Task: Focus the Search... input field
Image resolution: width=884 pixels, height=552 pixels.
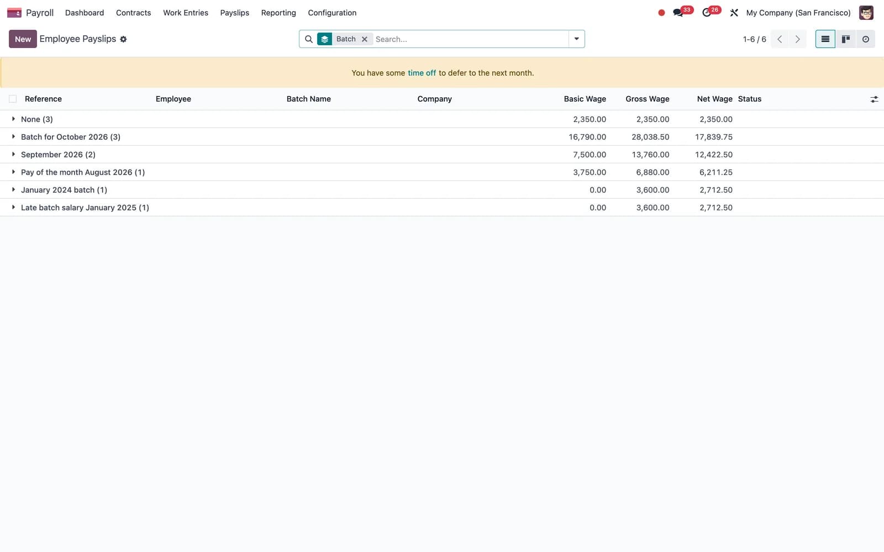Action: point(471,39)
